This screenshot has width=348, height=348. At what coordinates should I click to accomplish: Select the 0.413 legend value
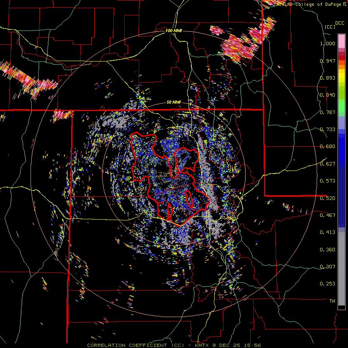[328, 232]
